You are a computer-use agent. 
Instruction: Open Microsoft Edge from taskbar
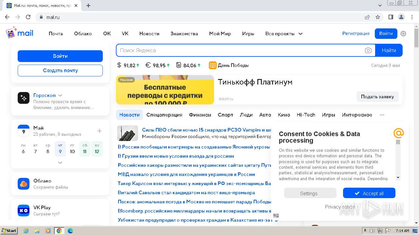(x=70, y=231)
